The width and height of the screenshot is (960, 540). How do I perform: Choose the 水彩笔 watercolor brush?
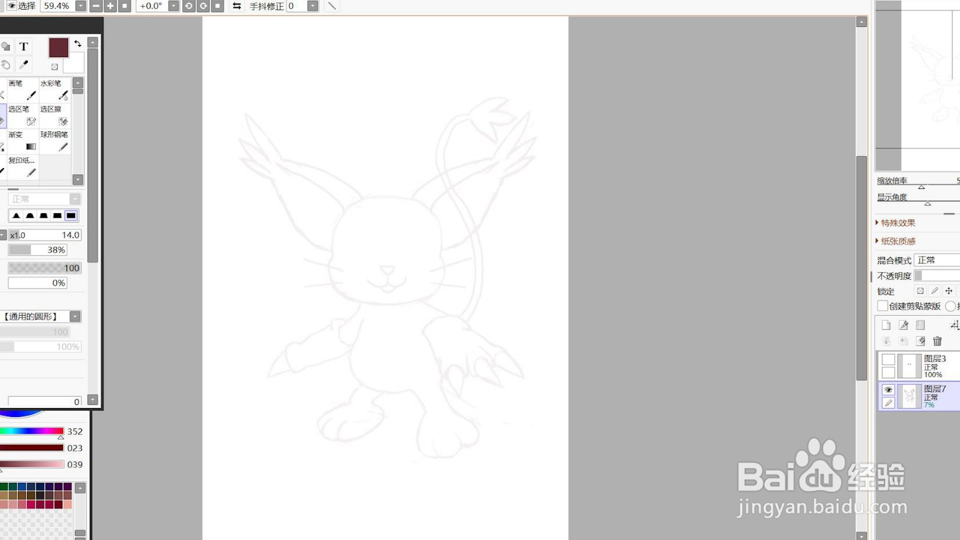point(55,89)
